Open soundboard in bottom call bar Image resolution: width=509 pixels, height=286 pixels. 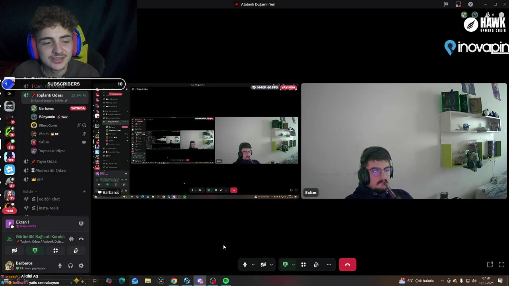[316, 265]
